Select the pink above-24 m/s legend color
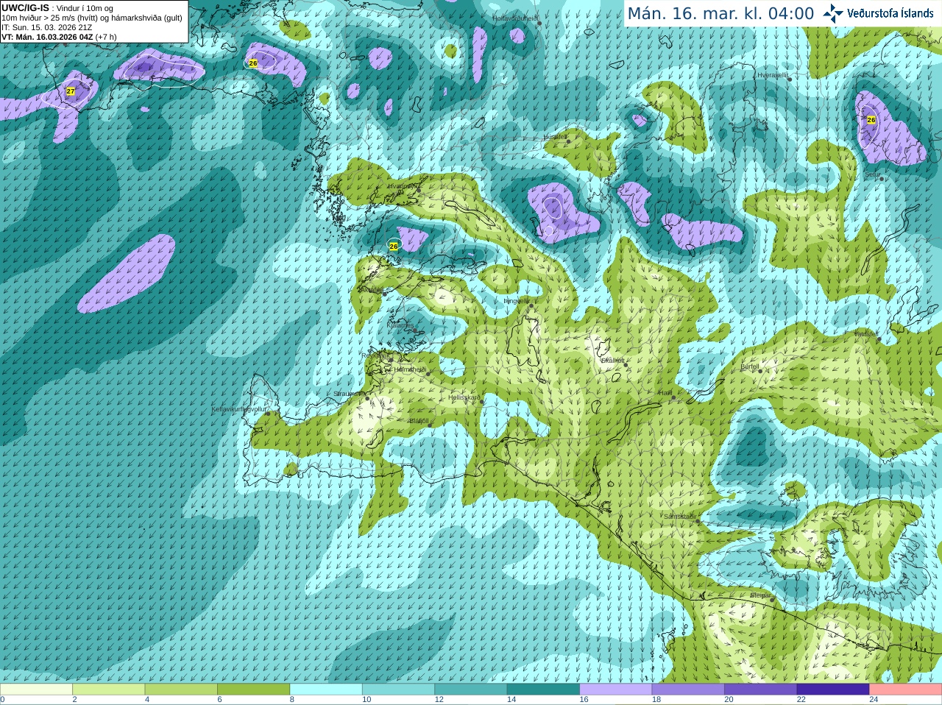The image size is (942, 705). pos(906,690)
